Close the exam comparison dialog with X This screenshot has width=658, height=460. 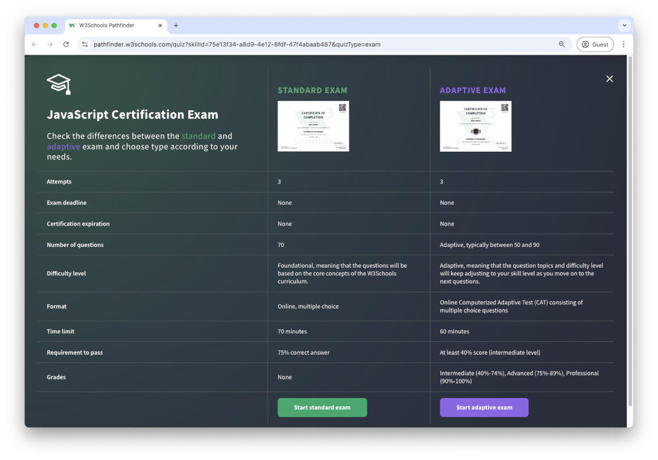click(x=609, y=79)
